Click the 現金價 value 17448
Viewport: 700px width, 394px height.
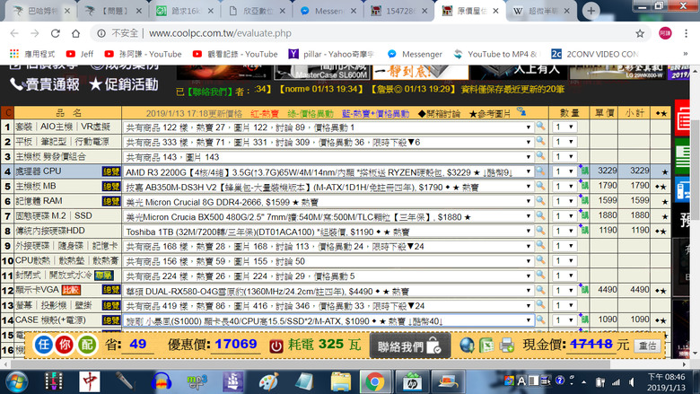tap(591, 344)
